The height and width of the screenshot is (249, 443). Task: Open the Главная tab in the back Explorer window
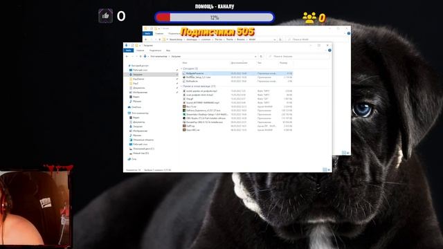coord(159,33)
